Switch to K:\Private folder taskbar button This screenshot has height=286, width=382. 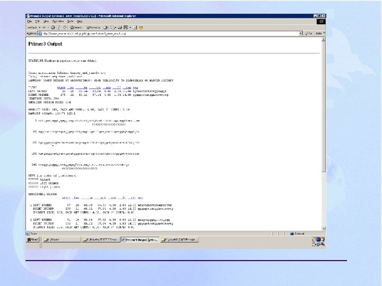click(x=62, y=239)
